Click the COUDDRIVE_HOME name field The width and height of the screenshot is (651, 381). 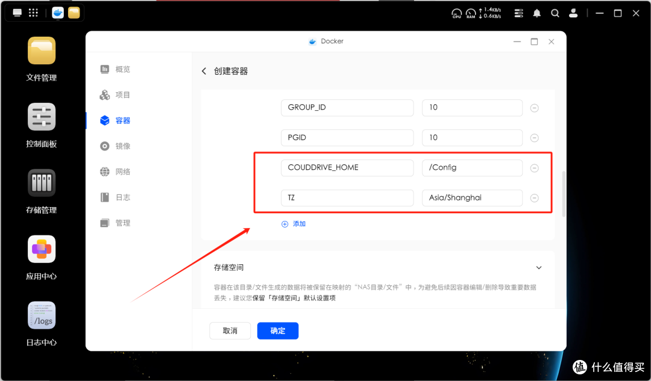click(347, 168)
